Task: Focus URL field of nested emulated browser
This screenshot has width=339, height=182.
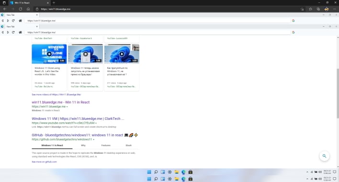Action: click(x=158, y=32)
